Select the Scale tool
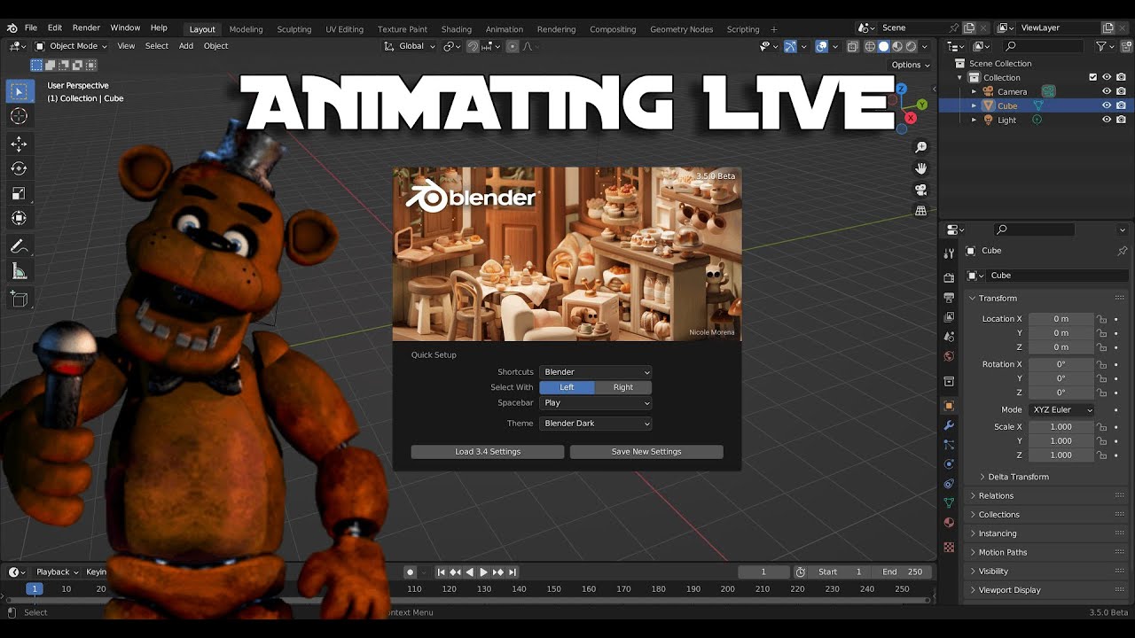Image resolution: width=1135 pixels, height=638 pixels. coord(19,193)
